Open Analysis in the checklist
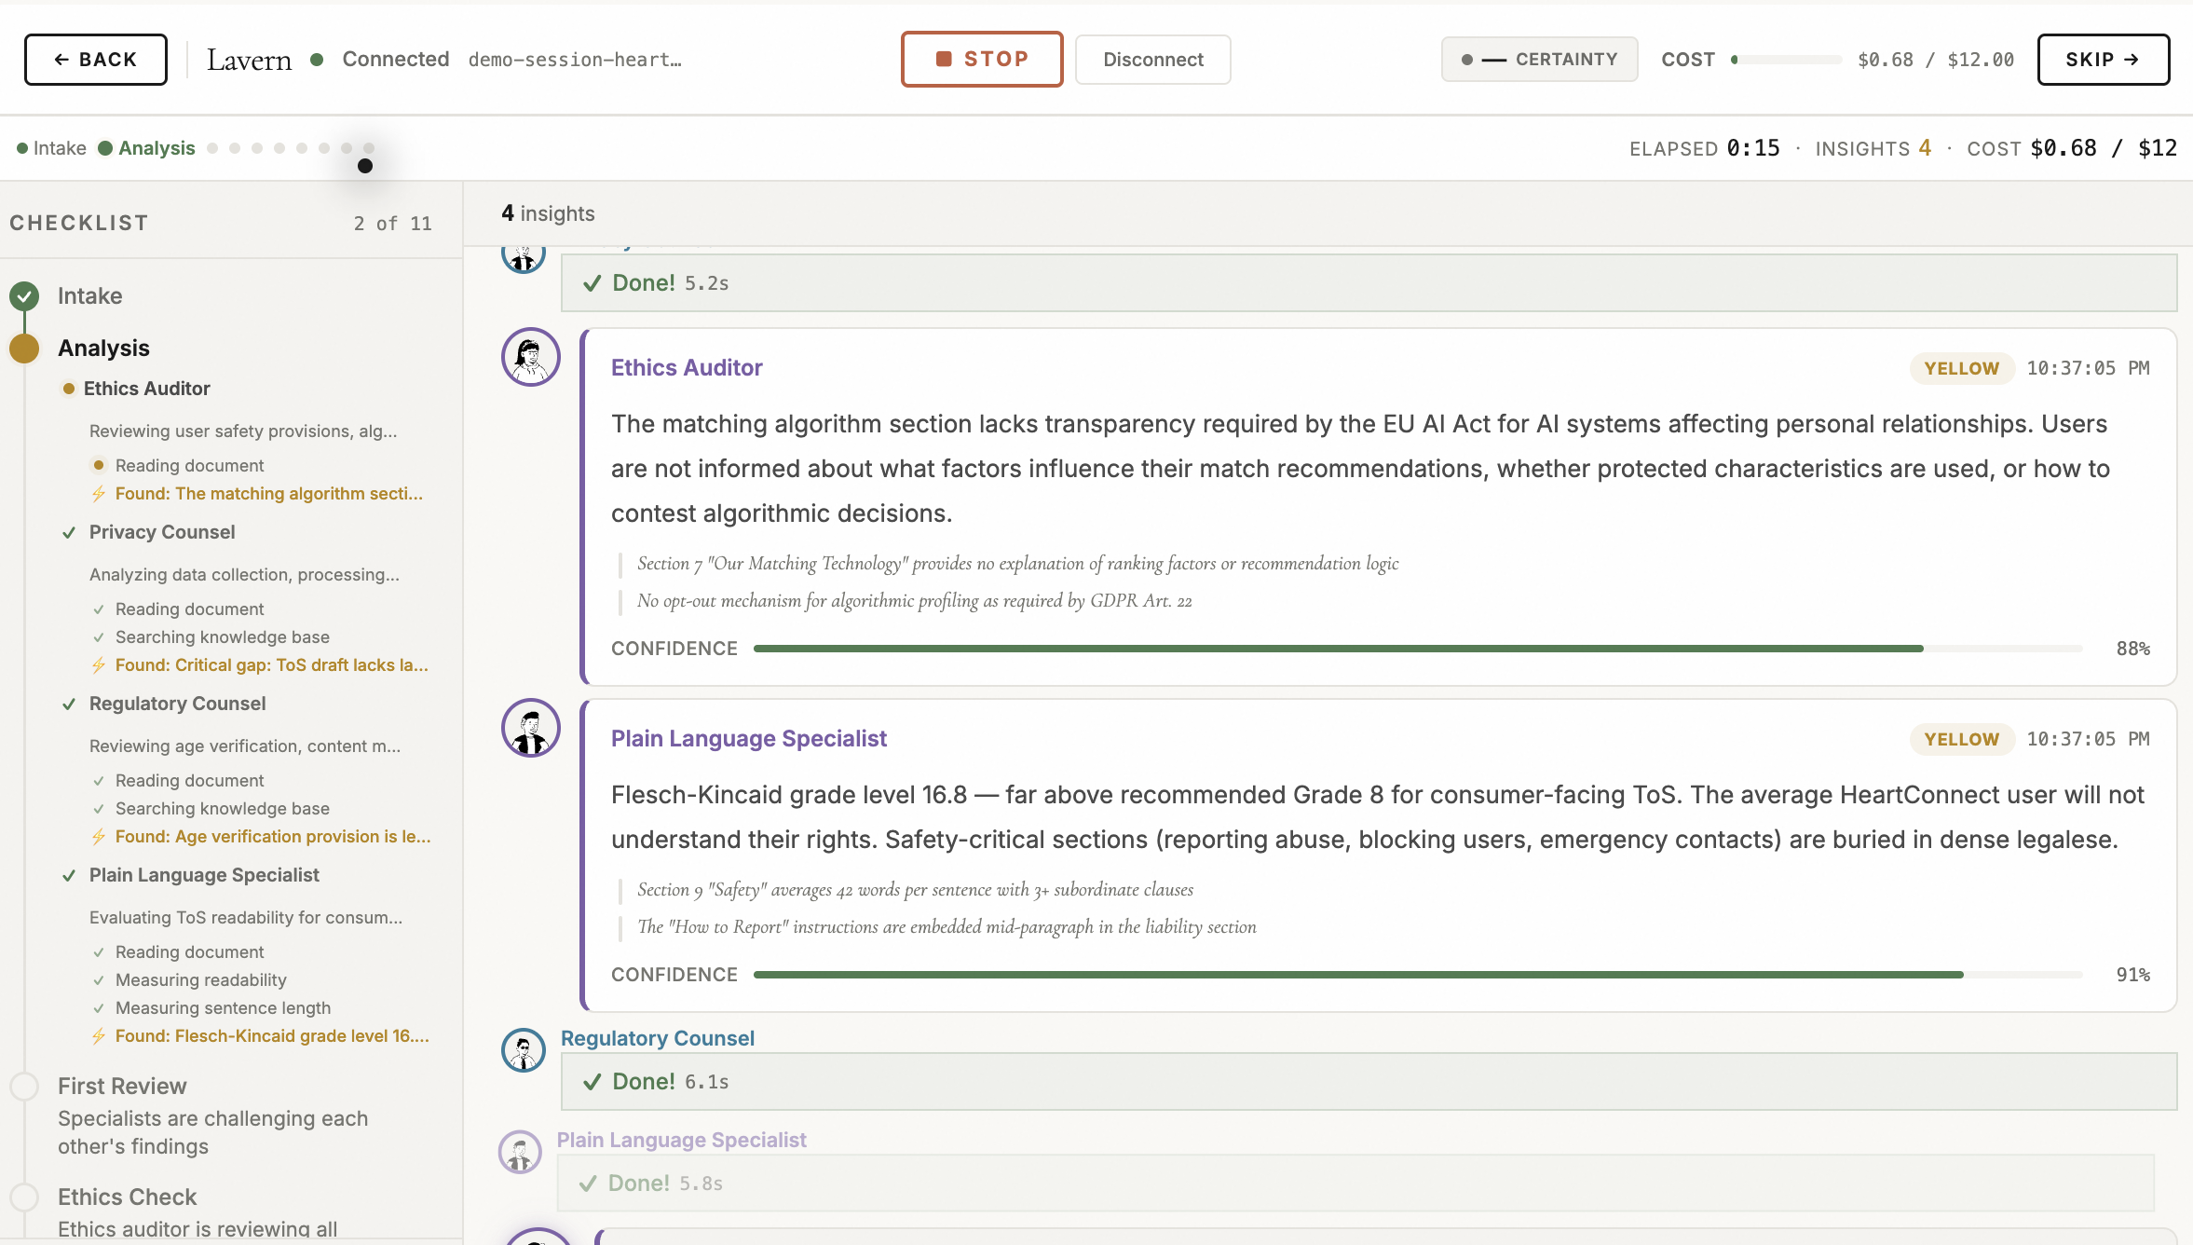Screen dimensions: 2193x1245 click(103, 348)
